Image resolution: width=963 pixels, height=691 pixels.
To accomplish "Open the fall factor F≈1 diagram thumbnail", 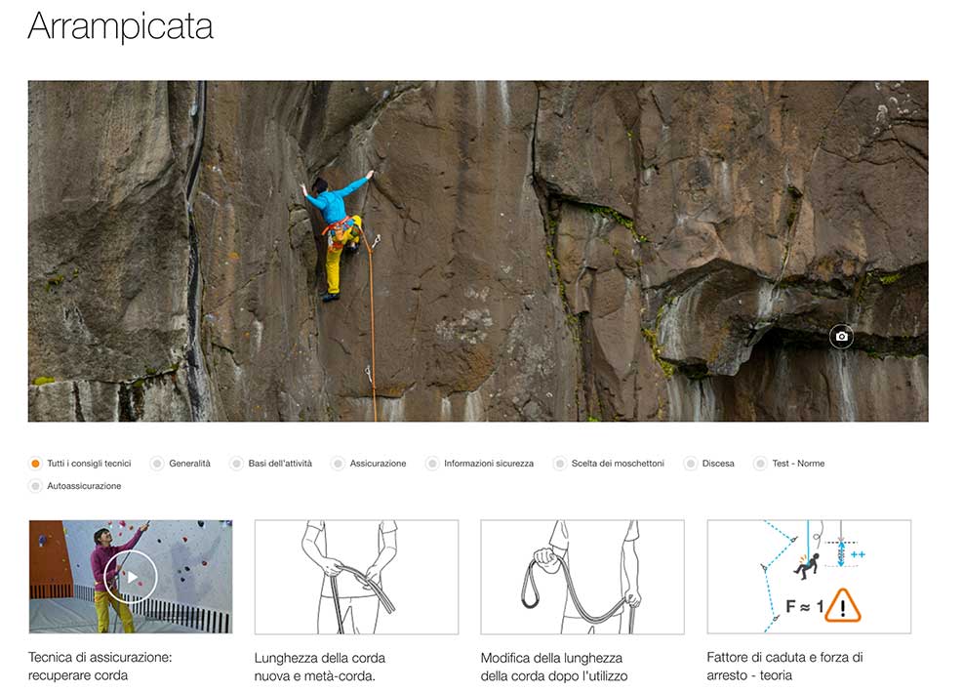I will 809,577.
